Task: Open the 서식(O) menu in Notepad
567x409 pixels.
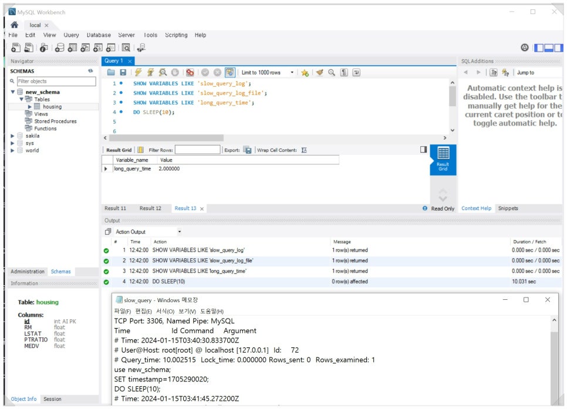Action: click(x=166, y=311)
